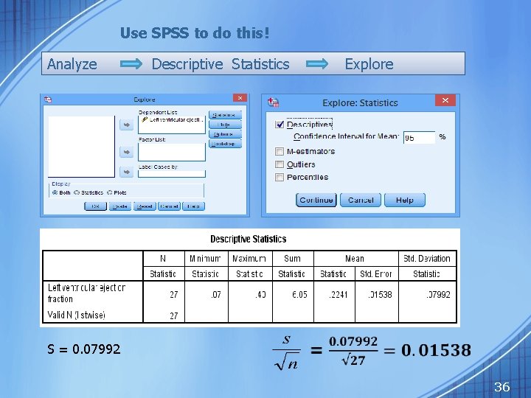531x398 pixels.
Task: Click Left ventricular ejection fraction row label
Action: tap(87, 293)
